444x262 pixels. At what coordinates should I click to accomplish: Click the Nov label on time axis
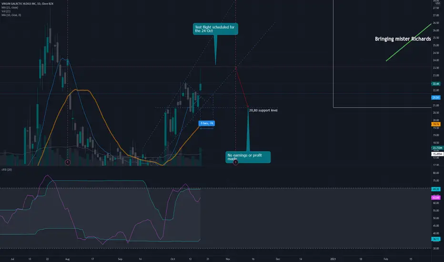pyautogui.click(x=228, y=259)
